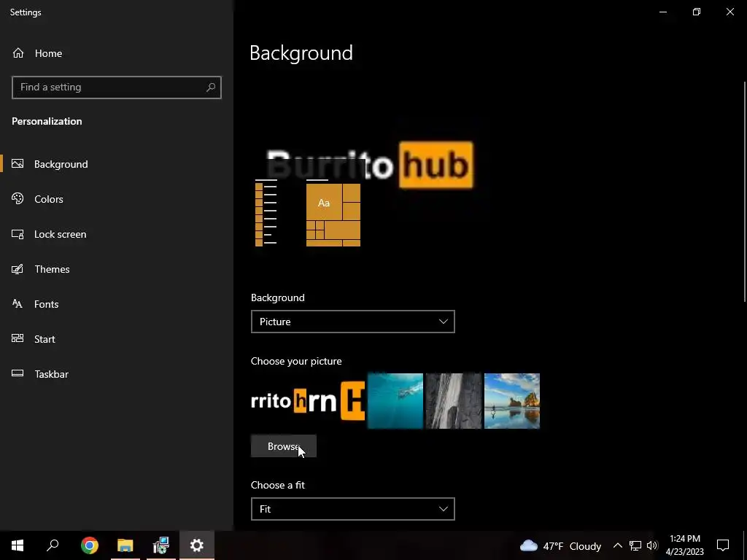This screenshot has width=747, height=560.
Task: Click the settings page vertical scrollbar
Action: [745, 192]
